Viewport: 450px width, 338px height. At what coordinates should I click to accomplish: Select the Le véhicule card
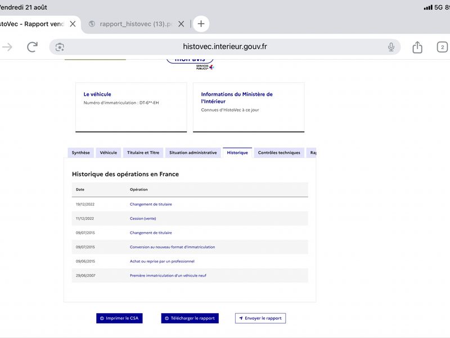pyautogui.click(x=131, y=107)
